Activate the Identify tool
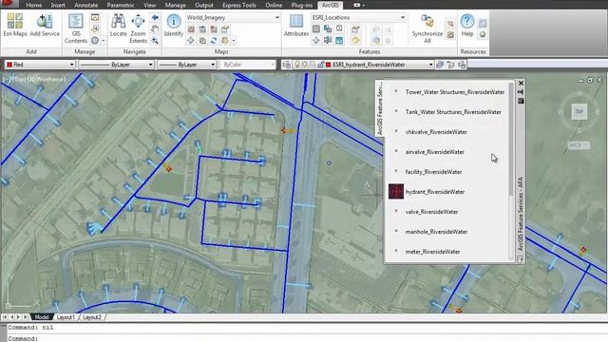 tap(173, 25)
